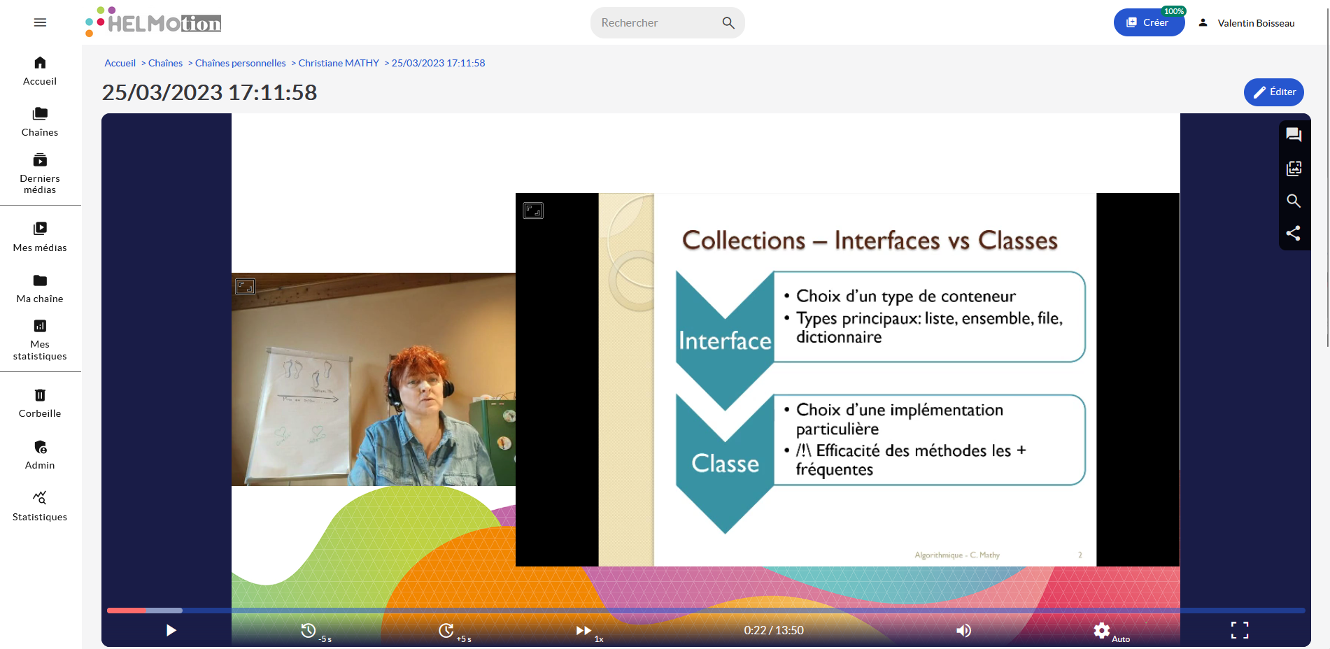Click Chaînes breadcrumb link

tap(165, 63)
